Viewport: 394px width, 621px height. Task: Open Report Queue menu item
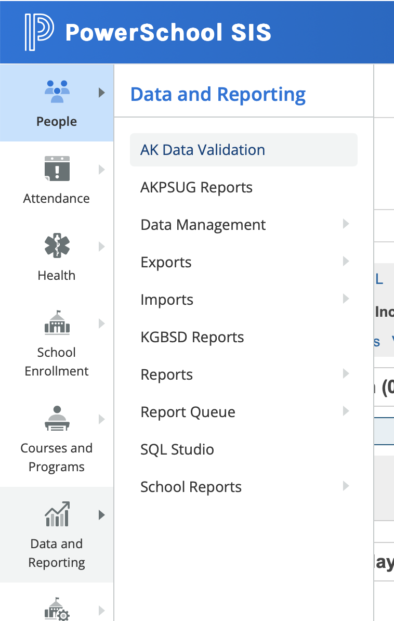tap(244, 412)
